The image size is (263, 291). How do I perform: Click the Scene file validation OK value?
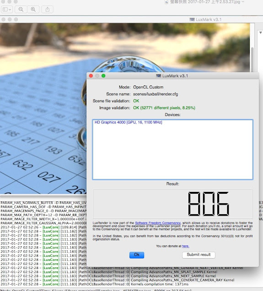click(x=136, y=101)
